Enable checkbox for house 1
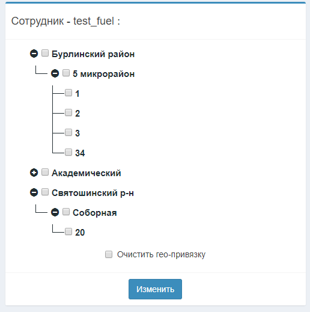 coord(68,93)
